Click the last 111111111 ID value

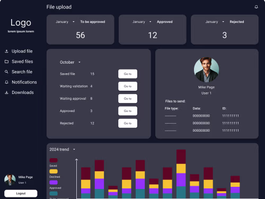pos(231,131)
